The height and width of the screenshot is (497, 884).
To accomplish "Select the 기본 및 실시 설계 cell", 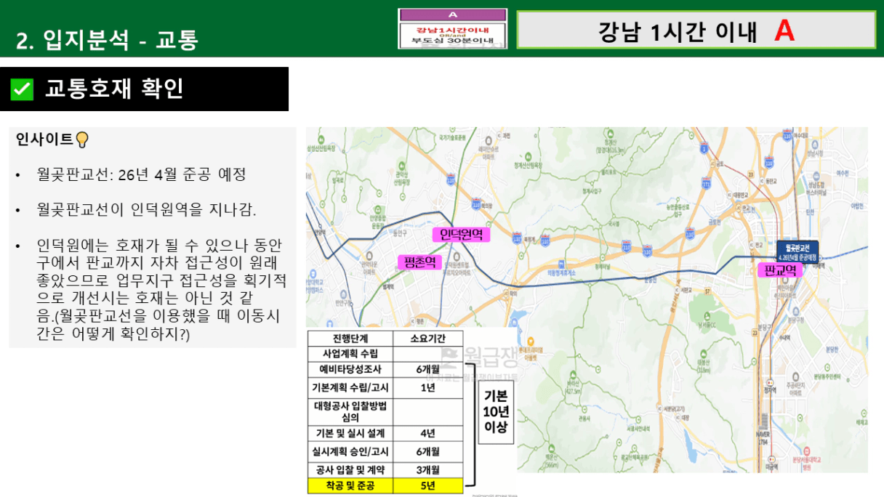I will tap(350, 434).
